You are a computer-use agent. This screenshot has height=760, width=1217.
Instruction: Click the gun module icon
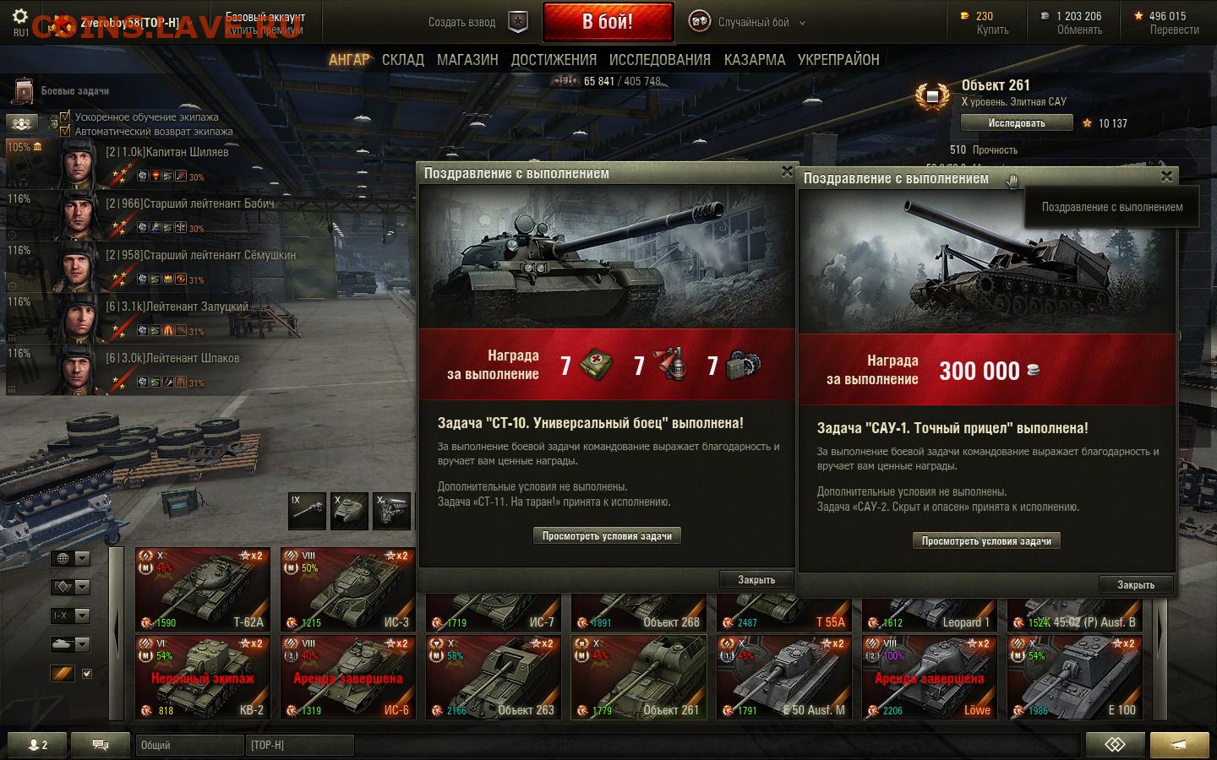[307, 511]
